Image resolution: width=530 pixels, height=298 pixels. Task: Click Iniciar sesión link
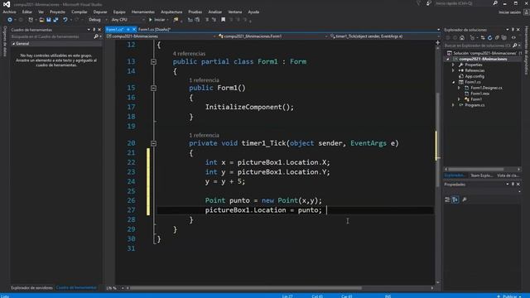tap(510, 12)
